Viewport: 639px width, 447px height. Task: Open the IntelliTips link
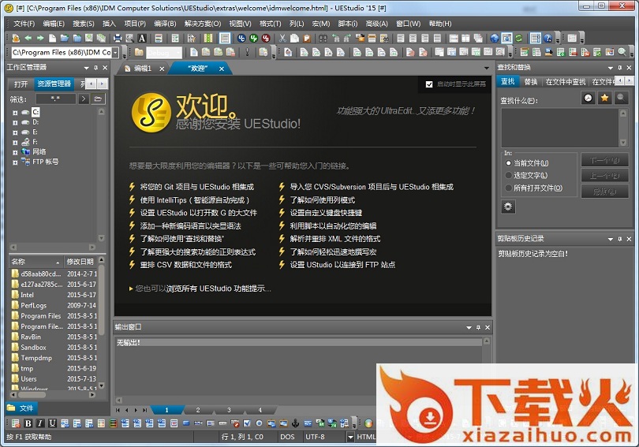(x=194, y=200)
